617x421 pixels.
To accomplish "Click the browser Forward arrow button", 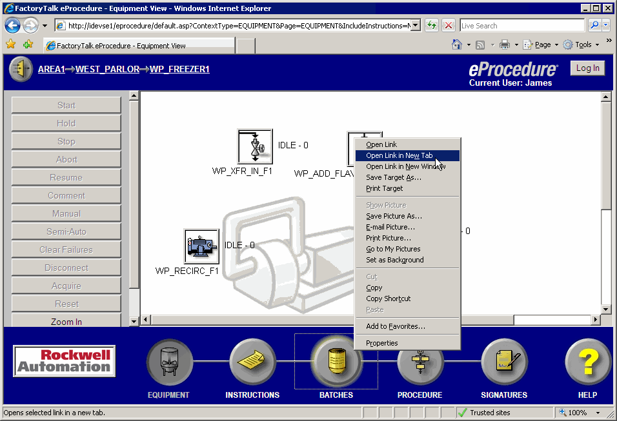I will click(x=30, y=26).
